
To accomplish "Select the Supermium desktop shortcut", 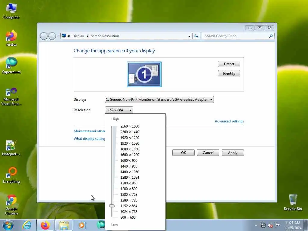I will [x=11, y=66].
